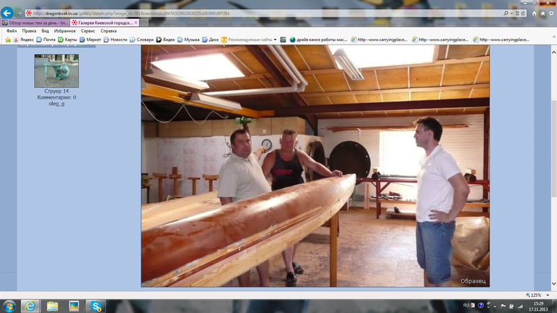Open the Видео bookmark
The height and width of the screenshot is (313, 557).
[166, 40]
